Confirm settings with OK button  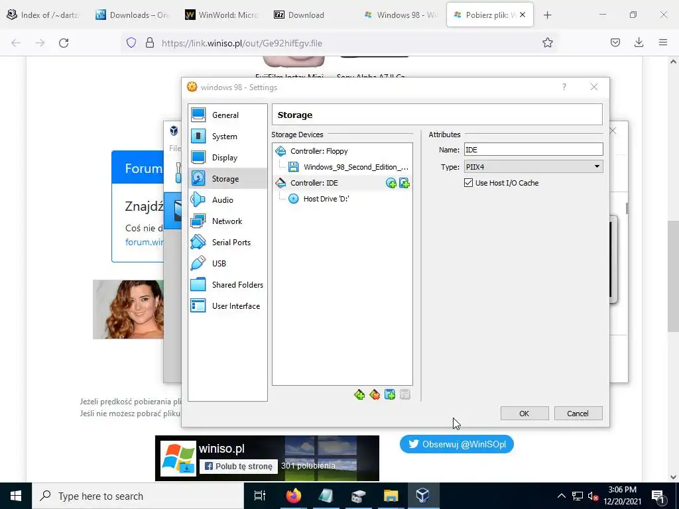525,414
